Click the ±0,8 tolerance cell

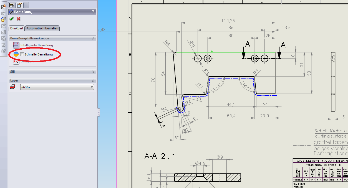pos(339,180)
